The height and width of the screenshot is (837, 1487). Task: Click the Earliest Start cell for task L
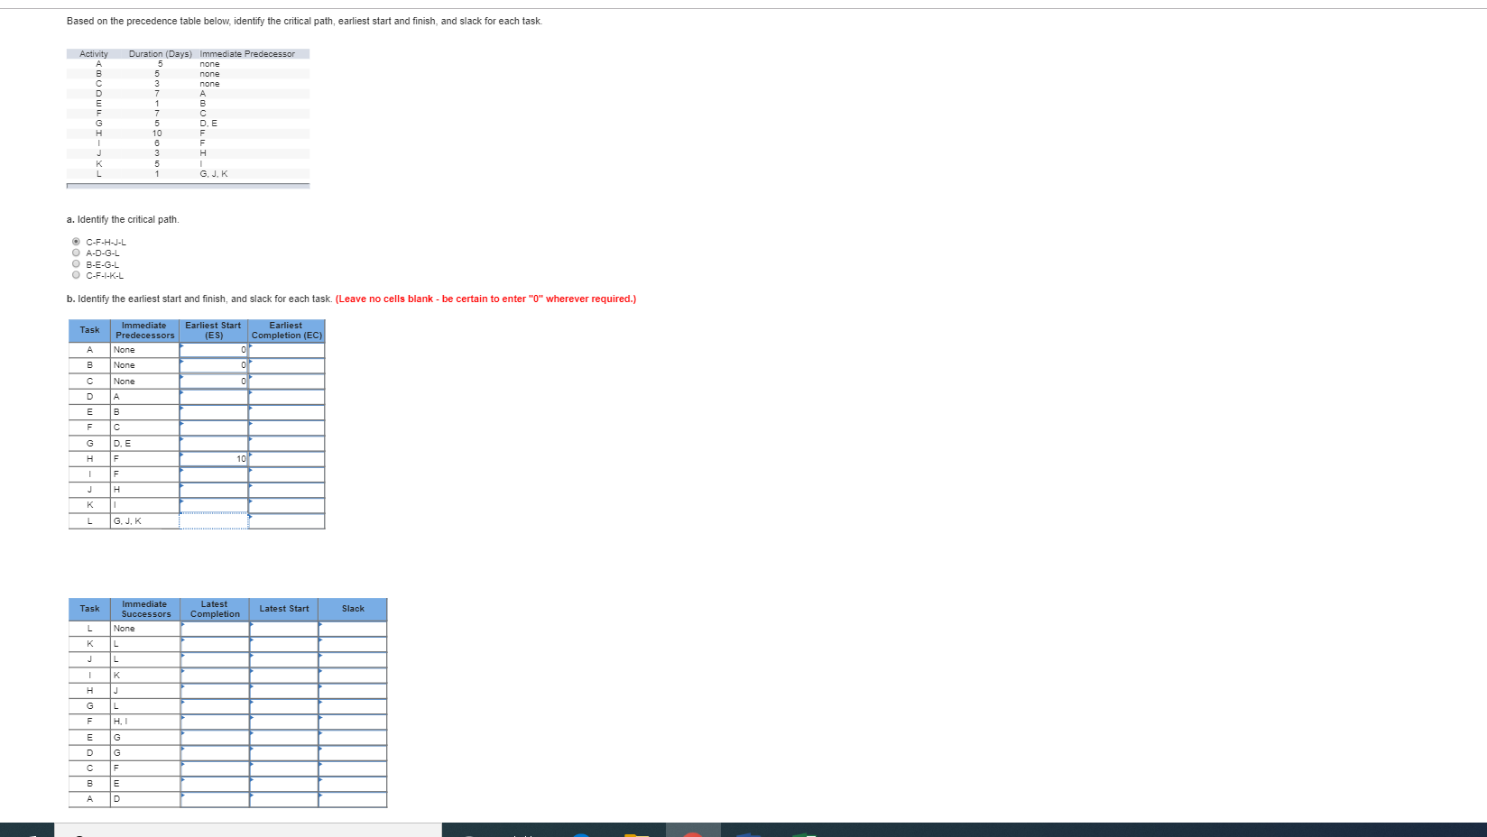(x=215, y=520)
